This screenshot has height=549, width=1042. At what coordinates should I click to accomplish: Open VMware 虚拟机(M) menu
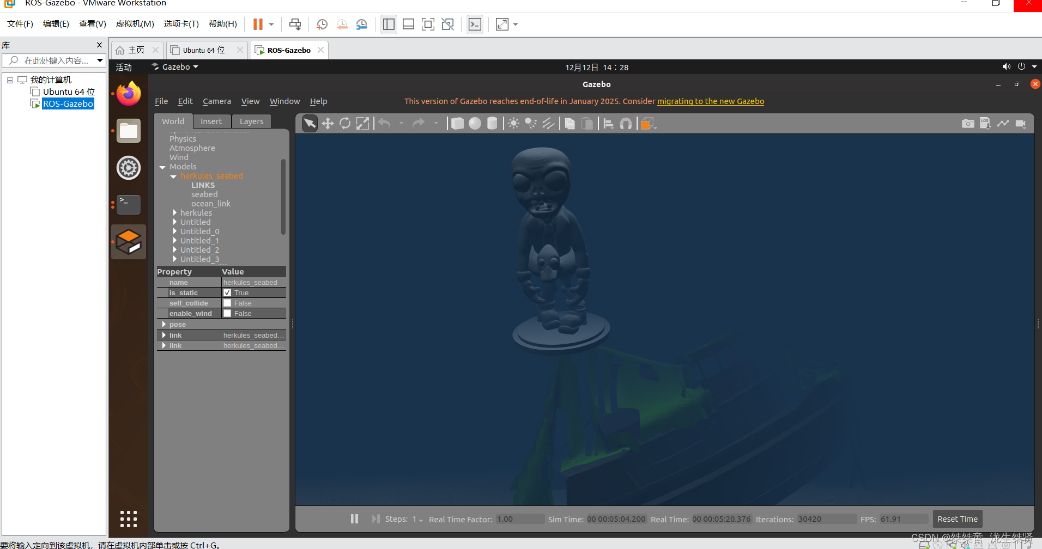[x=135, y=24]
